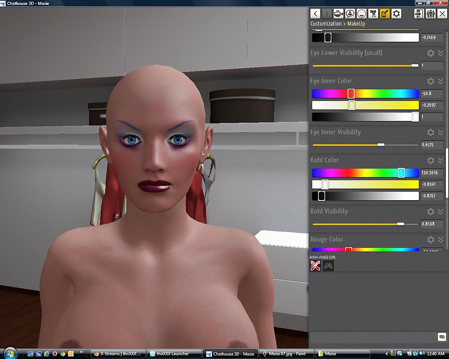This screenshot has height=359, width=449.
Task: Collapse the Kohl Color section chevron
Action: click(x=440, y=160)
